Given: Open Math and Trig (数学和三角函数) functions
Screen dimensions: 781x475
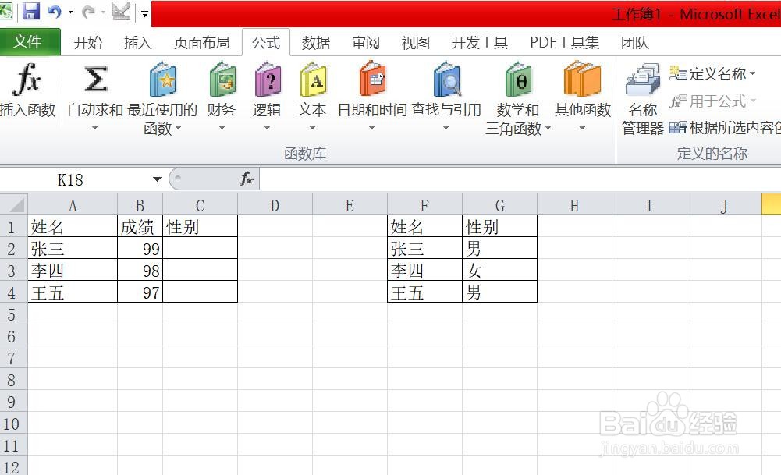Looking at the screenshot, I should pyautogui.click(x=518, y=98).
